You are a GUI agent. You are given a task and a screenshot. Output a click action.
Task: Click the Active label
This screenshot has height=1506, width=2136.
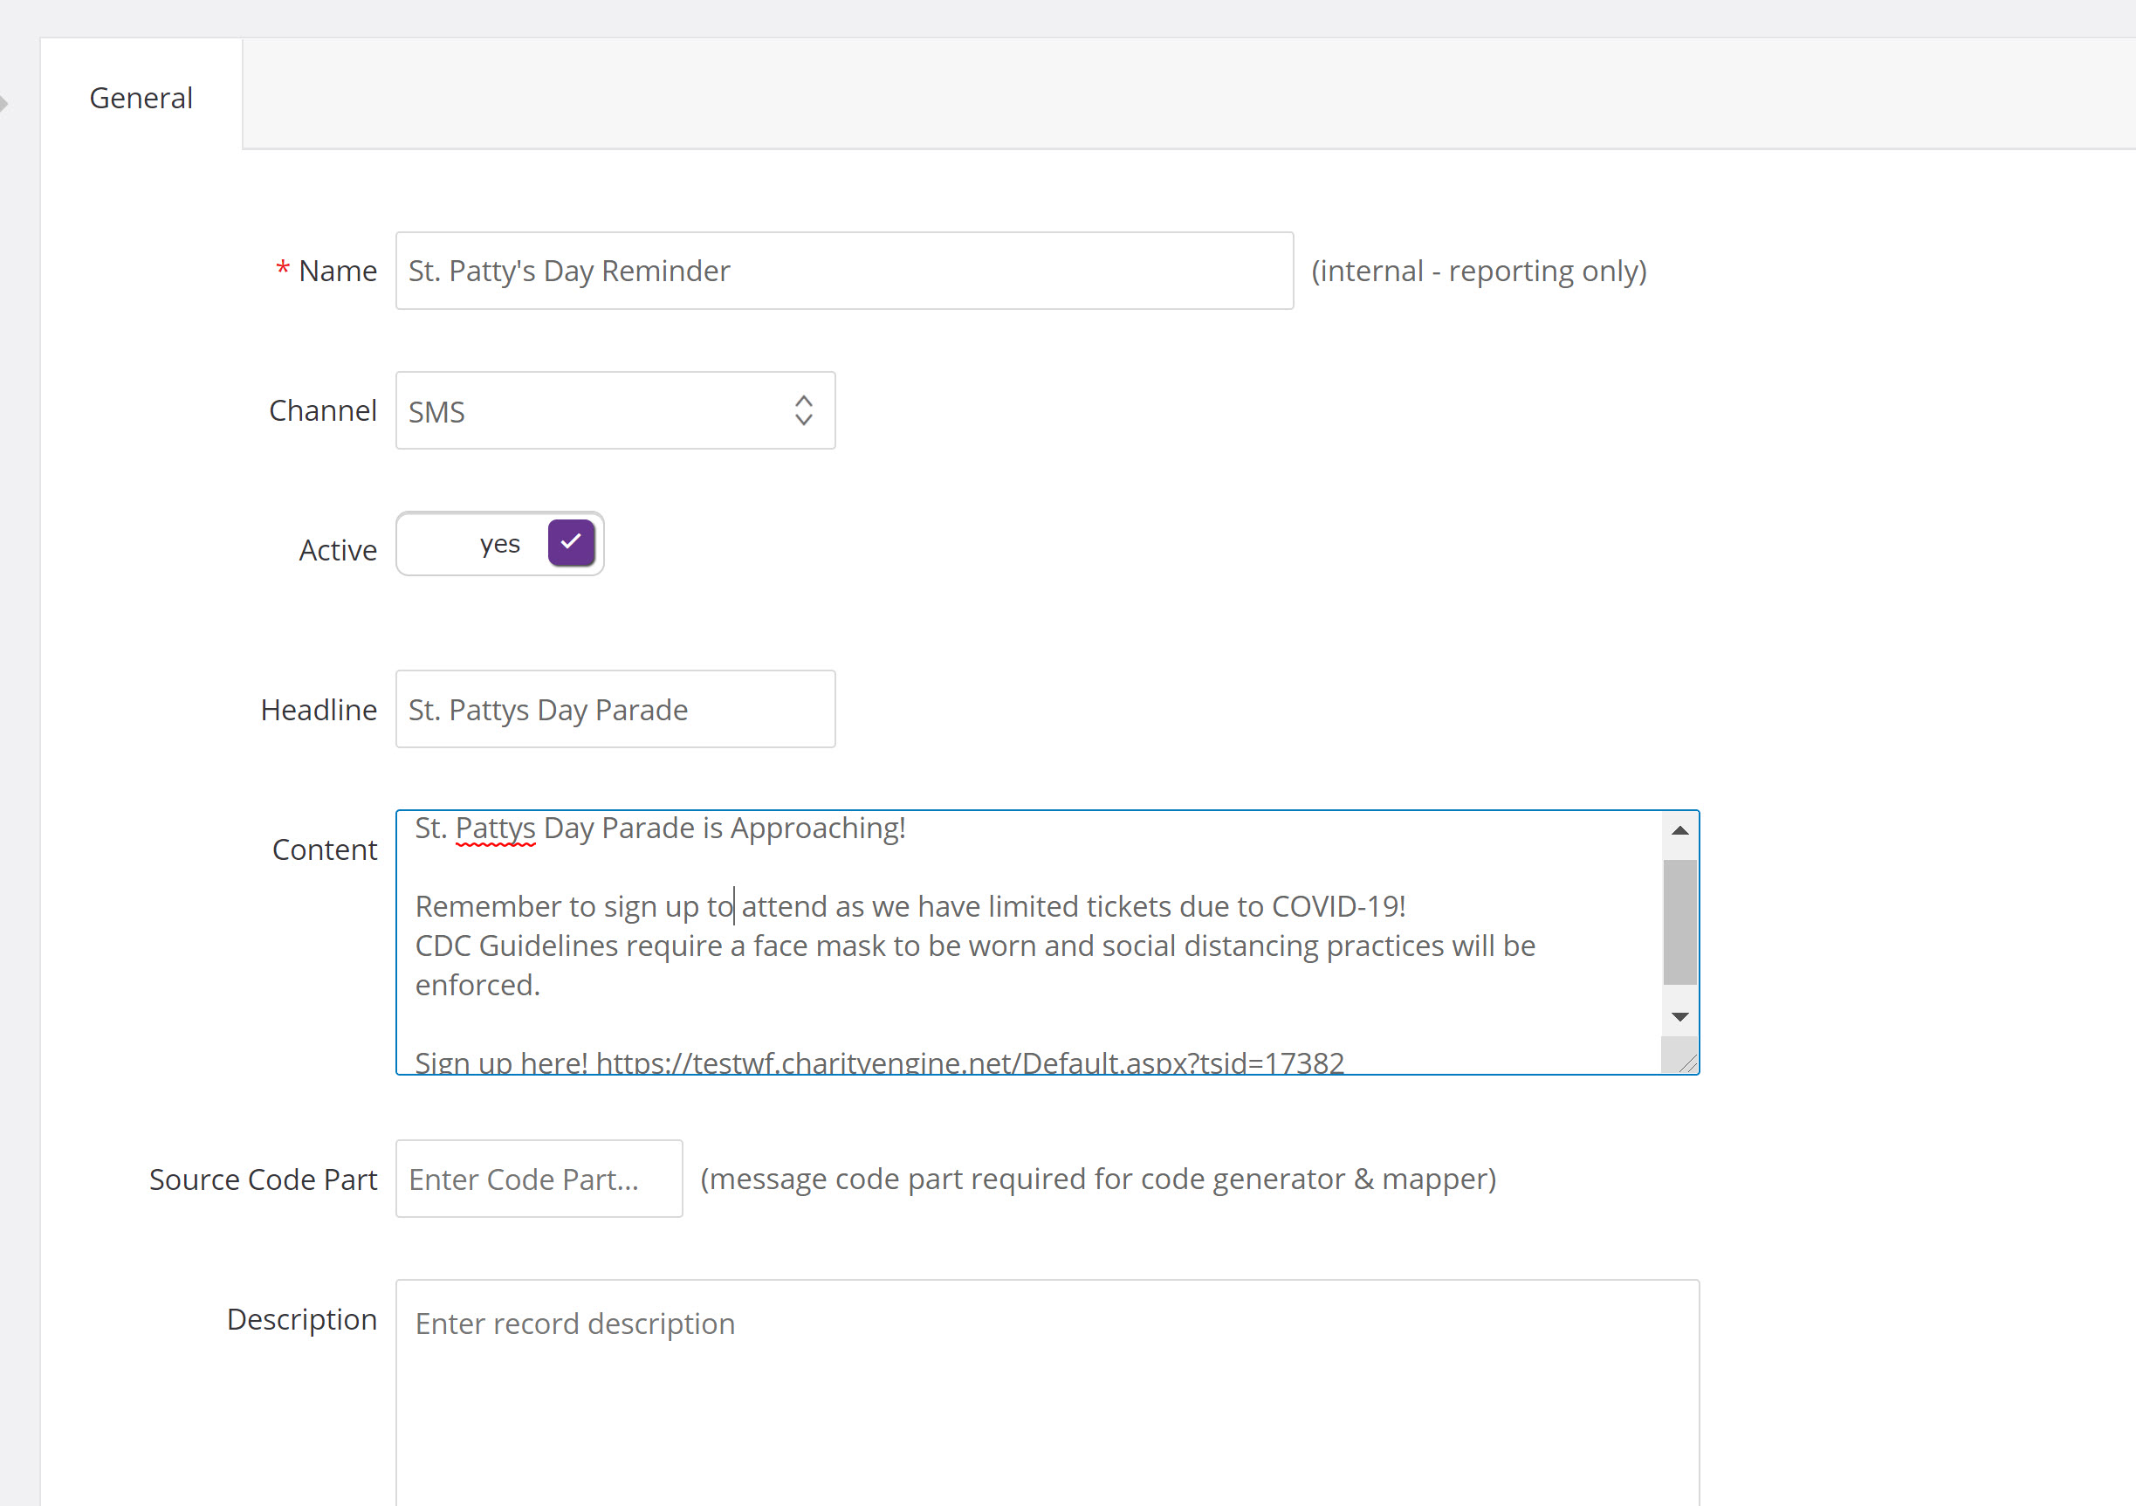tap(338, 551)
